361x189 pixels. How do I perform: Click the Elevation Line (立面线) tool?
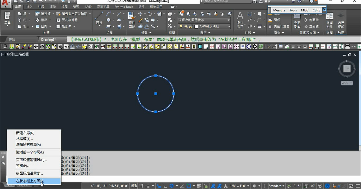tap(311, 26)
